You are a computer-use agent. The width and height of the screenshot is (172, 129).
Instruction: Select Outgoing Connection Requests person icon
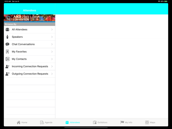pyautogui.click(x=7, y=74)
